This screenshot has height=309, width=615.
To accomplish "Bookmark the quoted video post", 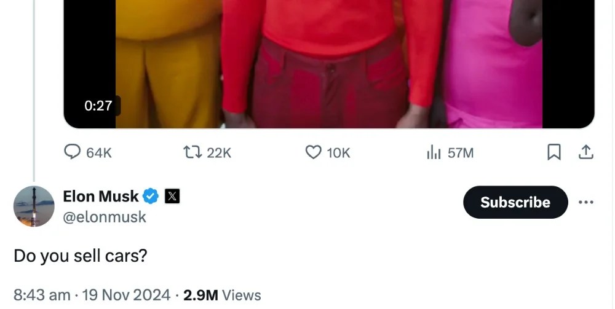I will pos(554,152).
